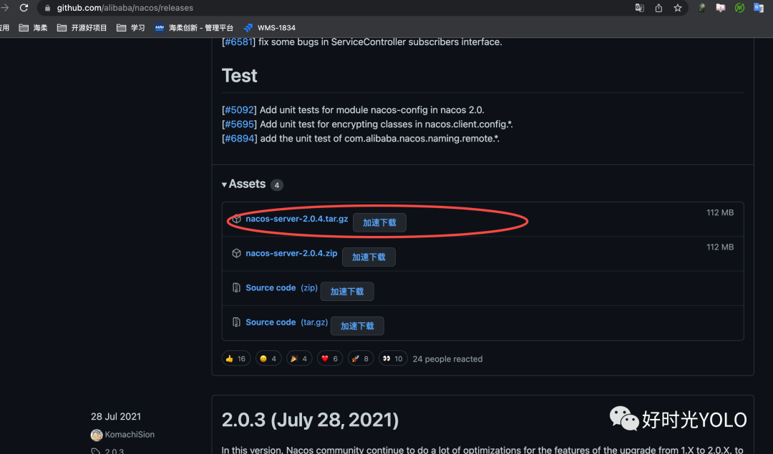Click 加速下载 next to Source code (tar.gz)
The image size is (773, 454).
(x=357, y=326)
